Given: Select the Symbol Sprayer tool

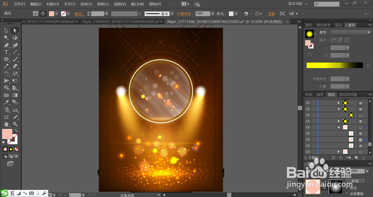Looking at the screenshot, I should [6, 110].
